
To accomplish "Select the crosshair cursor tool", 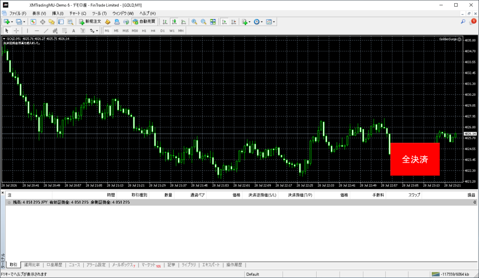I will 16,30.
